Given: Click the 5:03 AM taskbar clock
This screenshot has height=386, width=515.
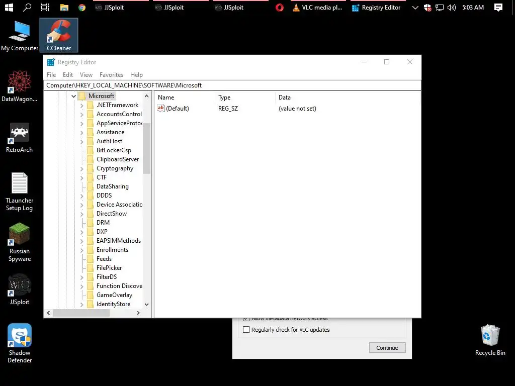Looking at the screenshot, I should pos(473,7).
